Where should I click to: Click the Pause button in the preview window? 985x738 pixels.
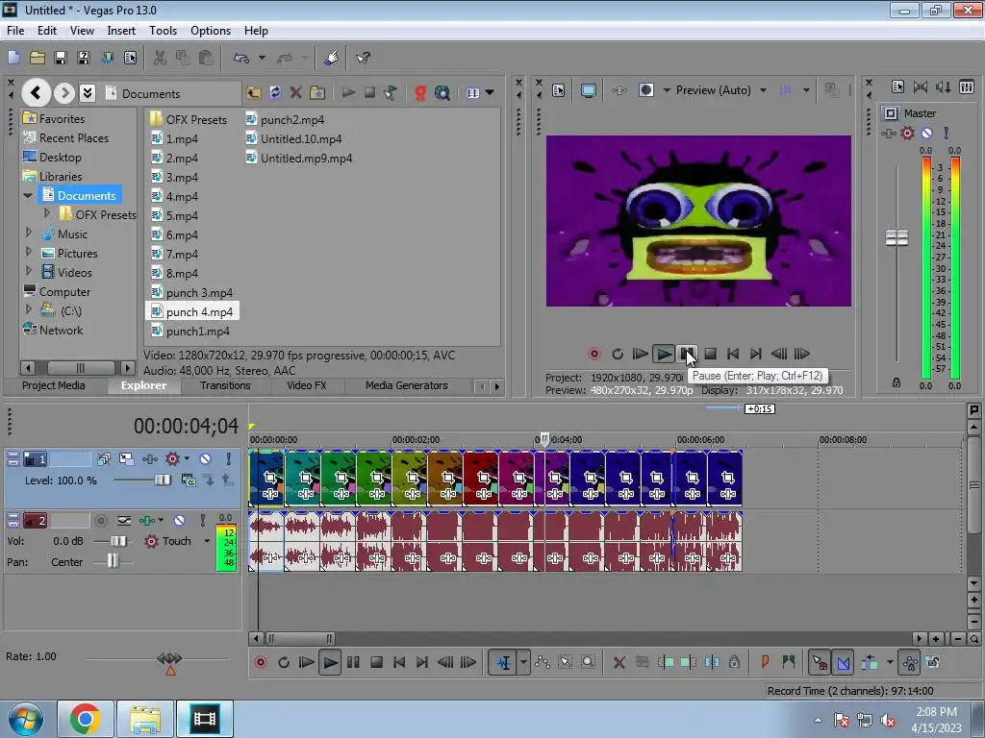click(x=687, y=354)
